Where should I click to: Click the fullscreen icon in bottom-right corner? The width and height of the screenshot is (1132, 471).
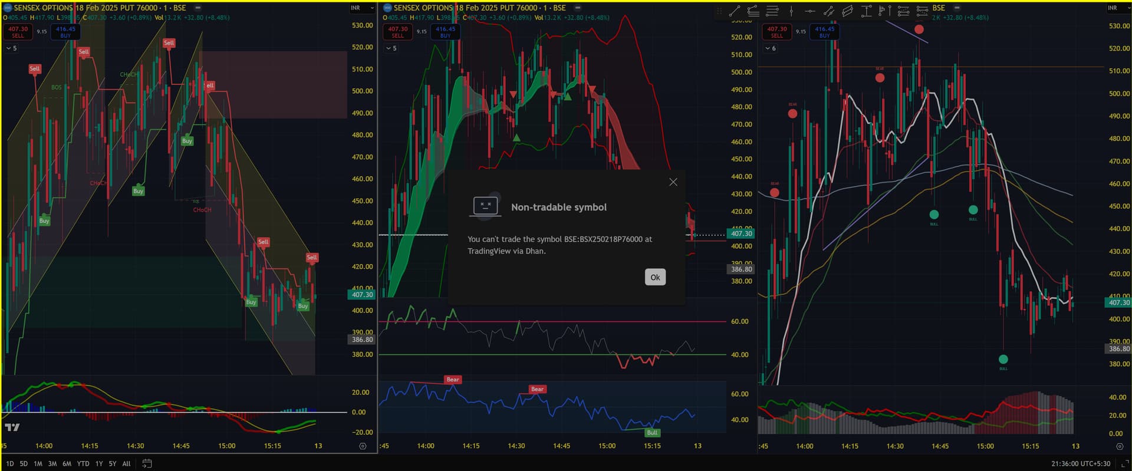(x=1125, y=464)
